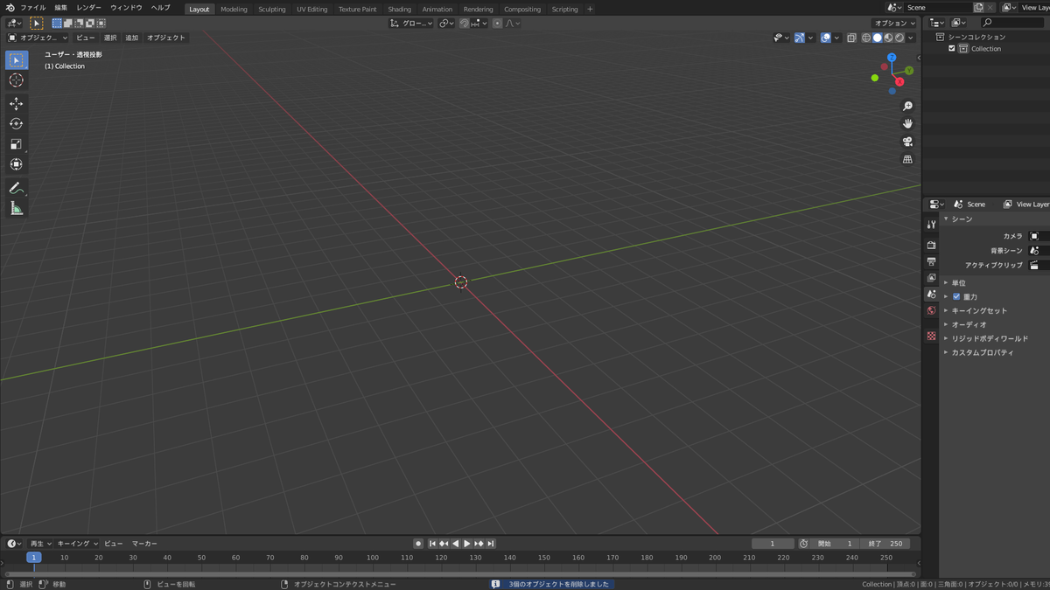Image resolution: width=1050 pixels, height=590 pixels.
Task: Collapse the シーン panel
Action: click(x=962, y=219)
